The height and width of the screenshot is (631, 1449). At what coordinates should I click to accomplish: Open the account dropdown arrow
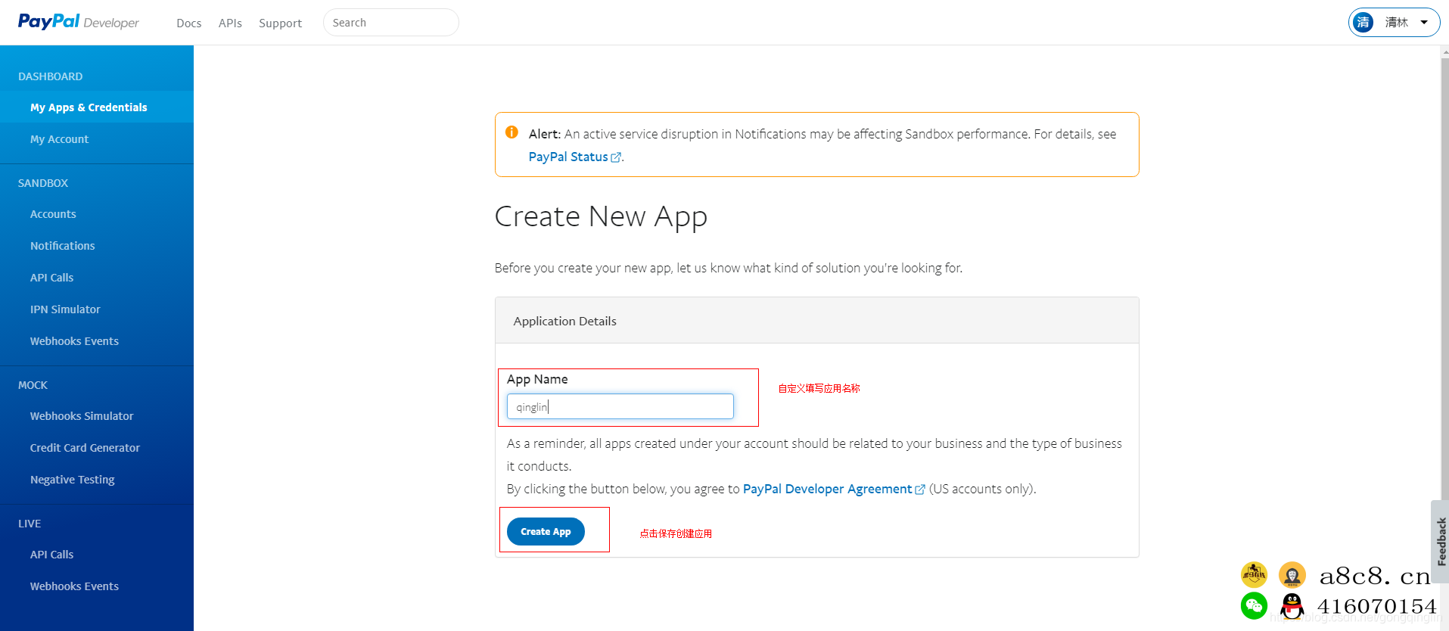point(1424,23)
